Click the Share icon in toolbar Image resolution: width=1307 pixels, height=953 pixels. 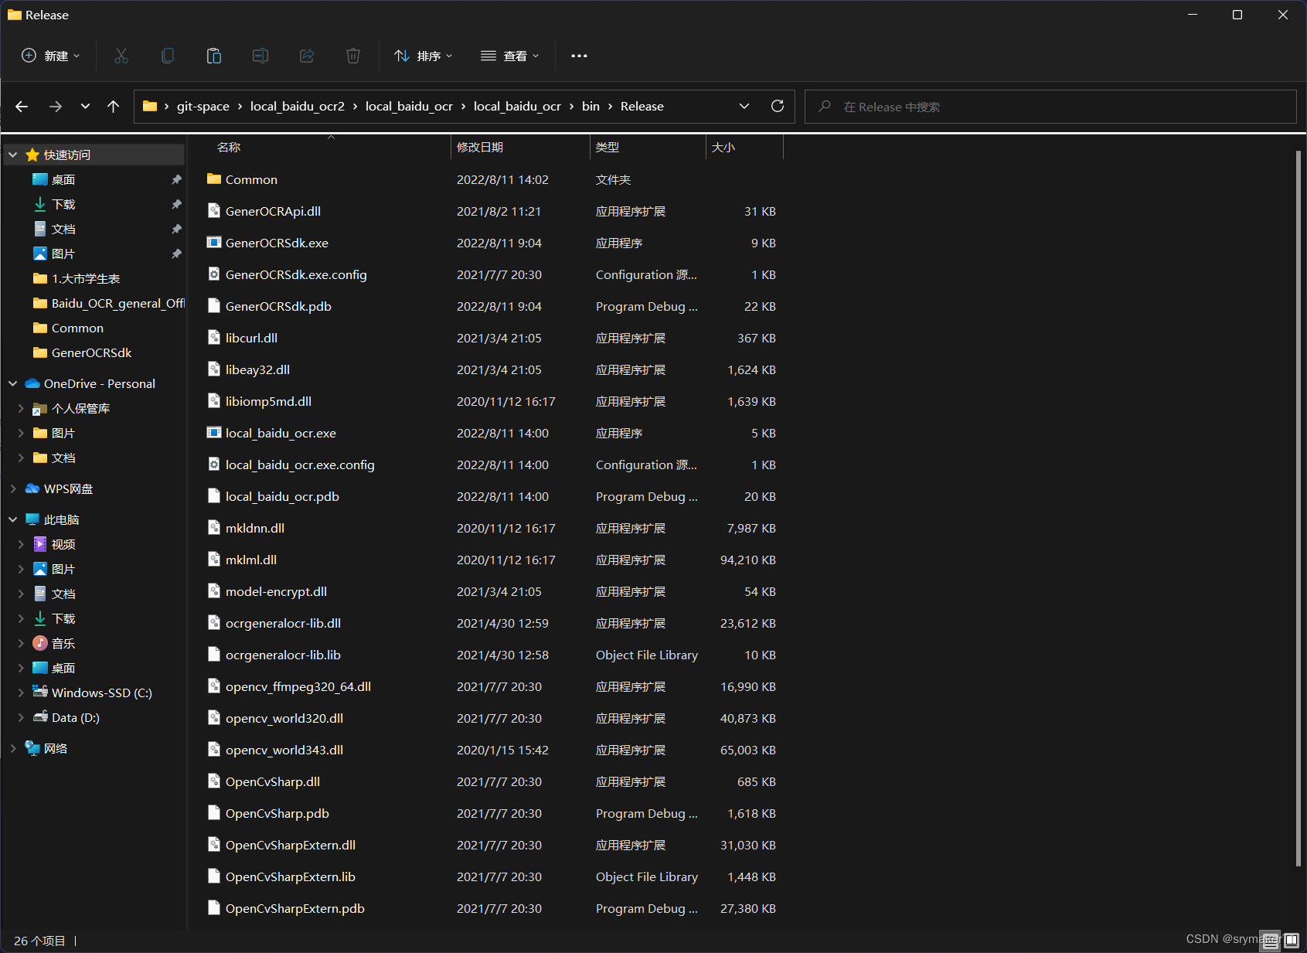point(307,56)
